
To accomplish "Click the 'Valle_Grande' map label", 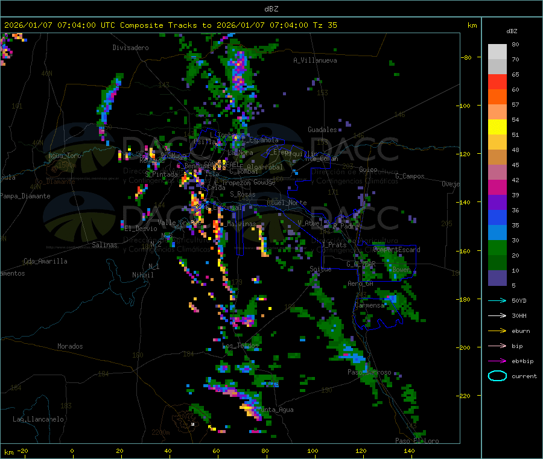I will 180,223.
